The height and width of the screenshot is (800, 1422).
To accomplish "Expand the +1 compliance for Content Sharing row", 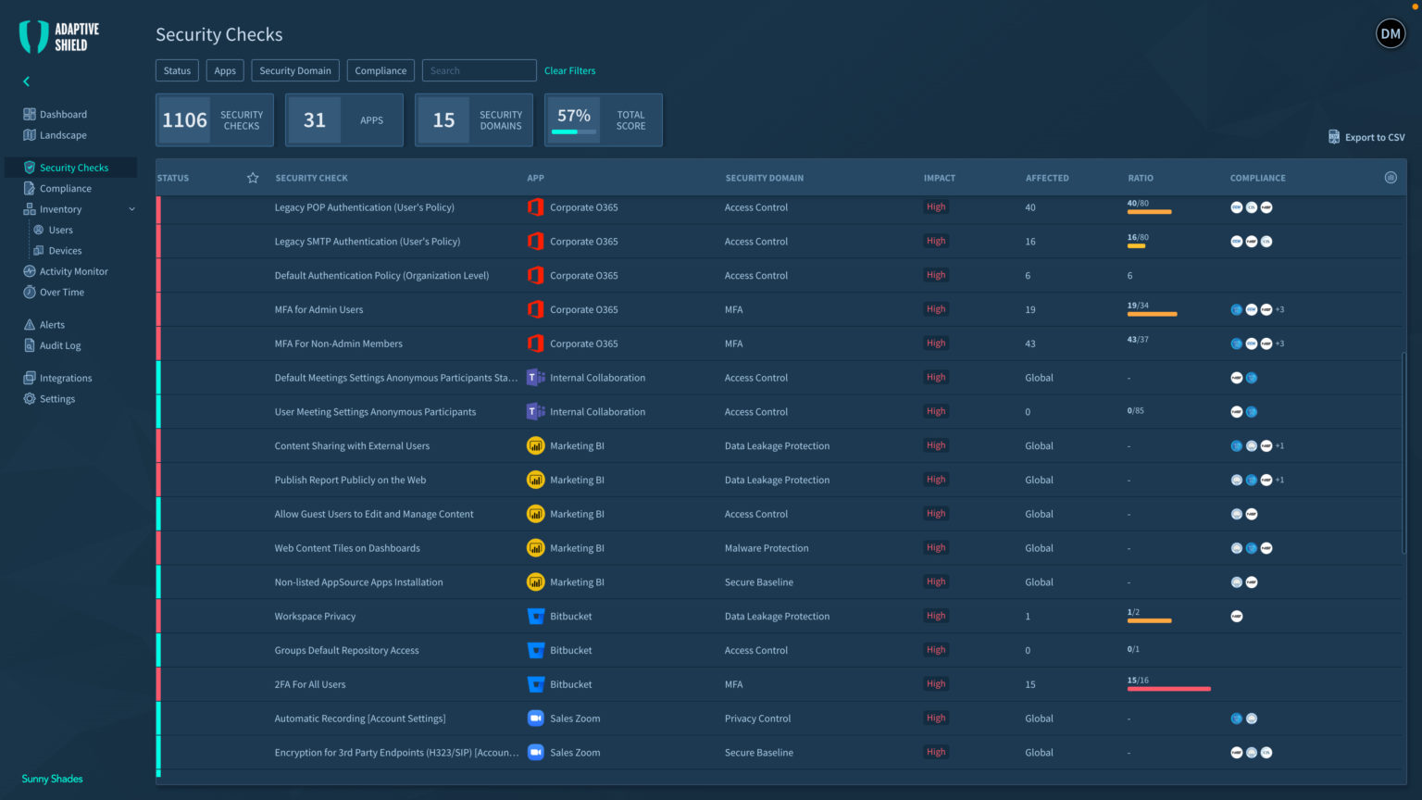I will 1279,445.
